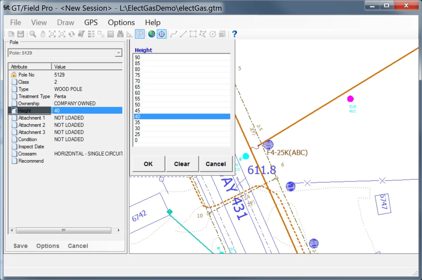Select height value 60
422x280 pixels.
pyautogui.click(x=182, y=93)
